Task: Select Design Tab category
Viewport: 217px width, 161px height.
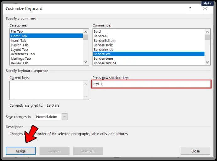Action: pos(46,45)
